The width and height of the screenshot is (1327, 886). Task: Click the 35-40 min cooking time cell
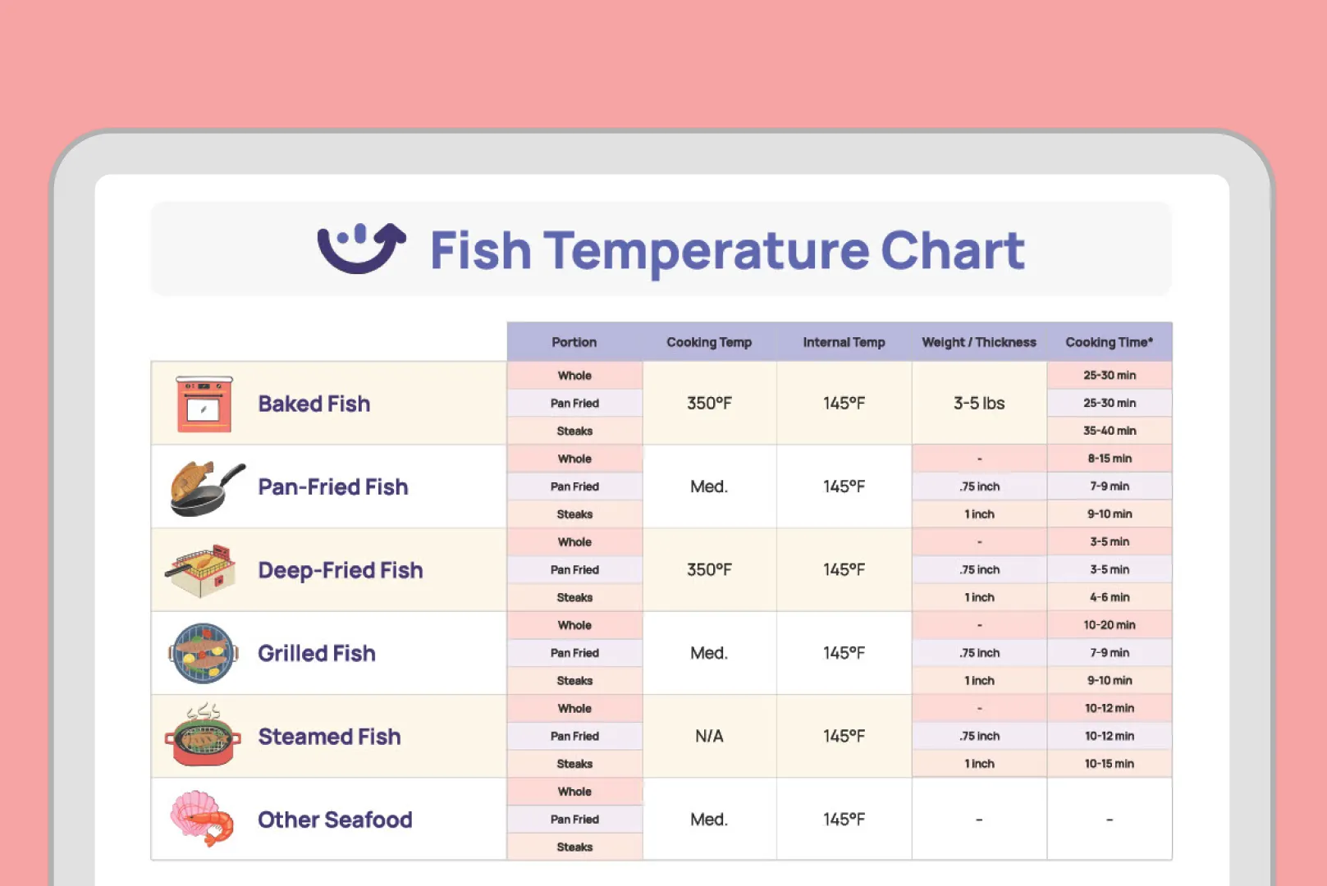tap(1110, 430)
